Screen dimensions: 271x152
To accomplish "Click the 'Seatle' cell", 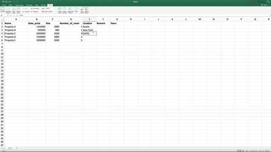I will coord(89,27).
